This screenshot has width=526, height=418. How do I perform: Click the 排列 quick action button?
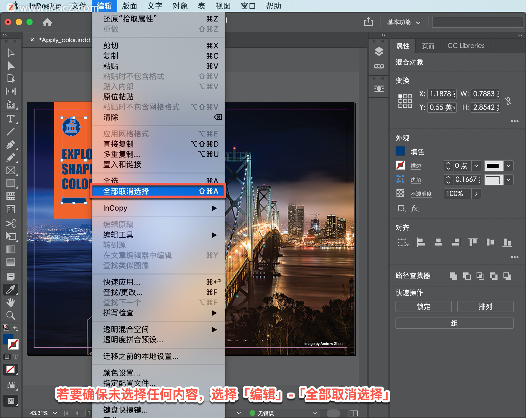[485, 307]
